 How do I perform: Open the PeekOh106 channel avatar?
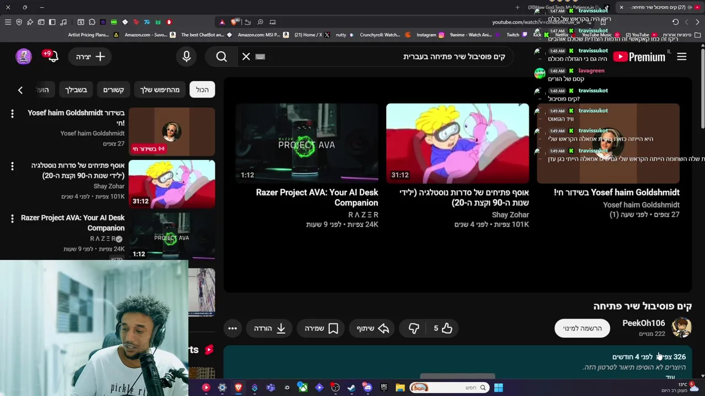click(681, 328)
